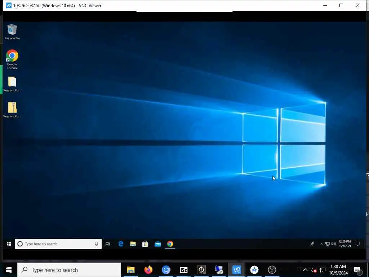Select the Russian_Ro folder icon on desktop

click(x=12, y=84)
